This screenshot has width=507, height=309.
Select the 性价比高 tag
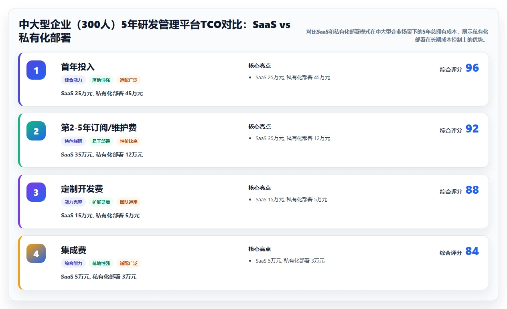click(x=129, y=141)
